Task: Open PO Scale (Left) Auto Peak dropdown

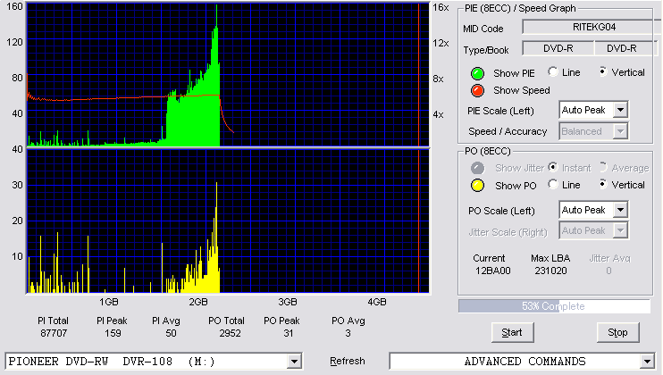Action: (x=620, y=210)
